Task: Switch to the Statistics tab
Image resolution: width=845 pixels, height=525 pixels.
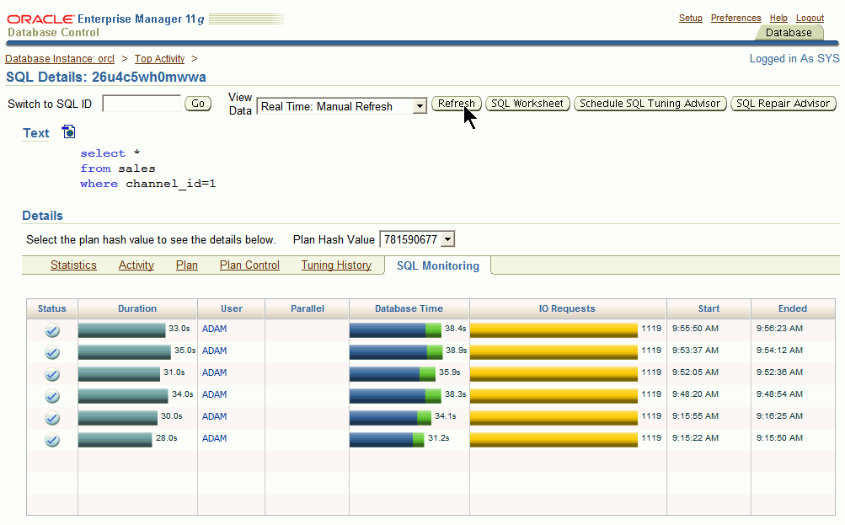Action: point(73,265)
